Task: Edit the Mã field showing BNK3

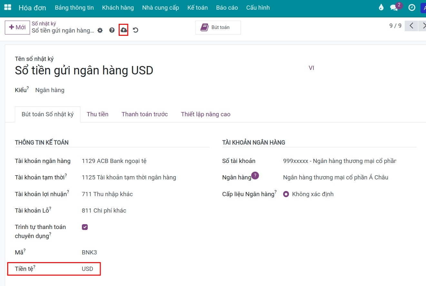Action: click(89, 253)
